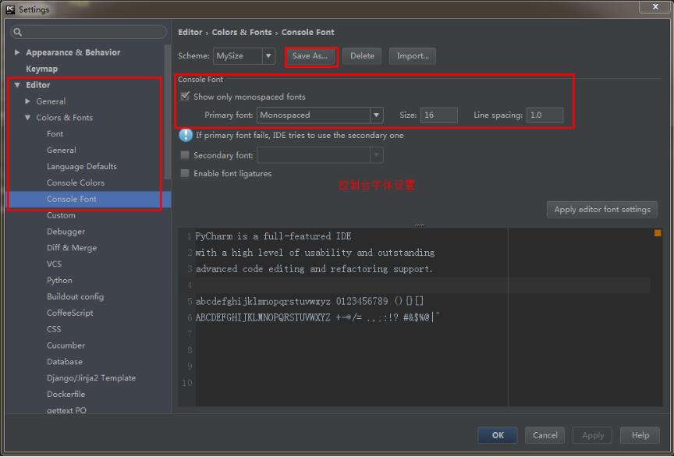Expand Appearance & Behavior section

tap(17, 52)
